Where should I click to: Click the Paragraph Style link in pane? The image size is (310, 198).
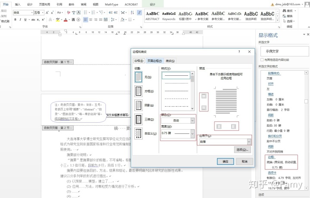(x=274, y=73)
